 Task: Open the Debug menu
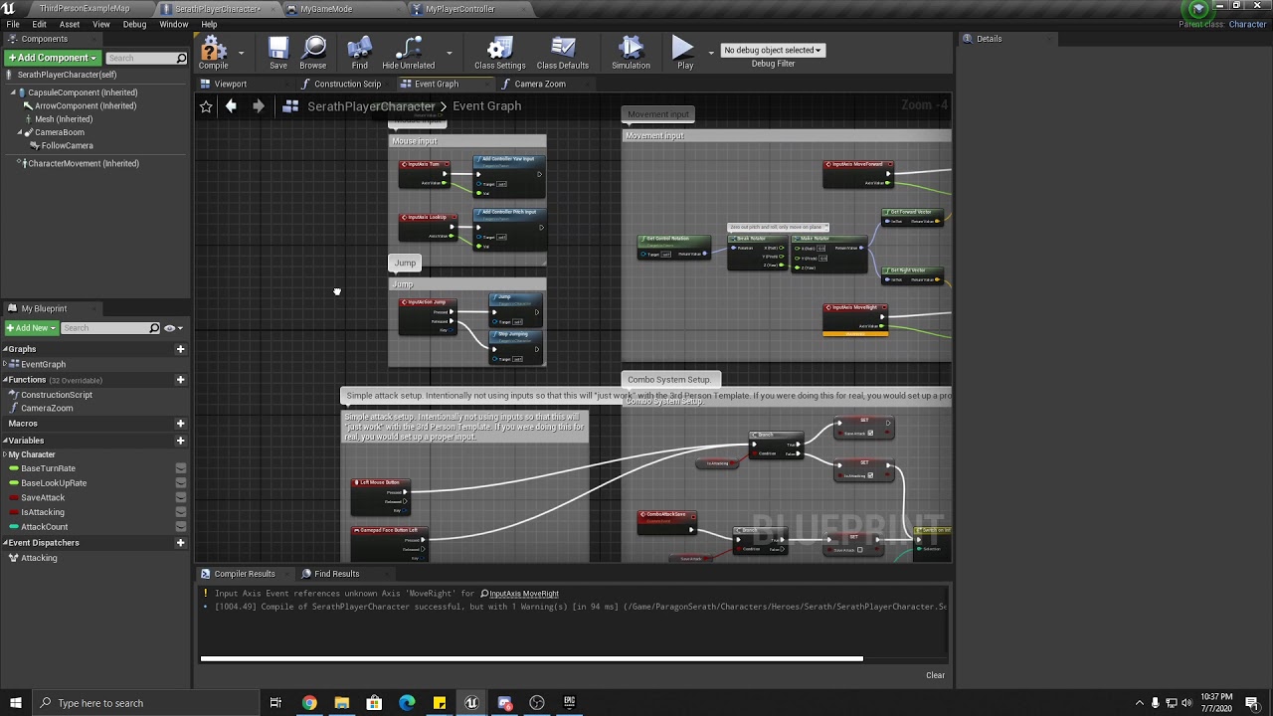(134, 24)
